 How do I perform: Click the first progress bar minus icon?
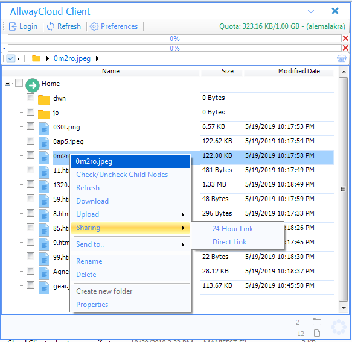click(4, 39)
